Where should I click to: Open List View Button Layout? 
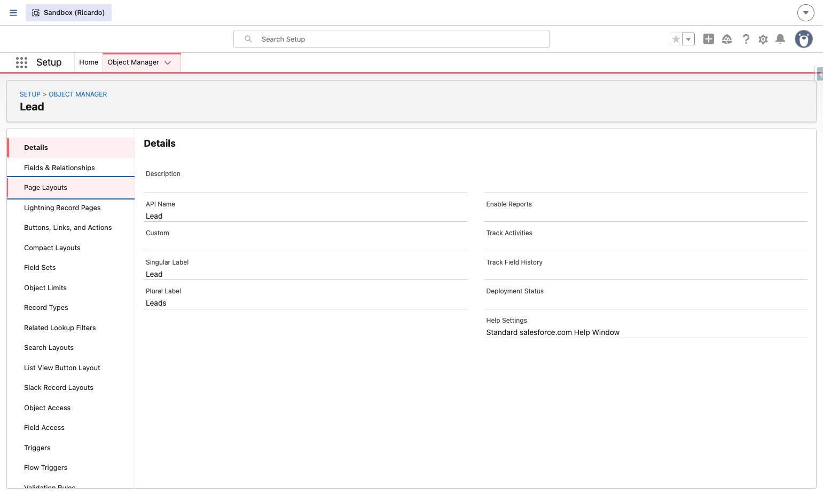point(71,368)
